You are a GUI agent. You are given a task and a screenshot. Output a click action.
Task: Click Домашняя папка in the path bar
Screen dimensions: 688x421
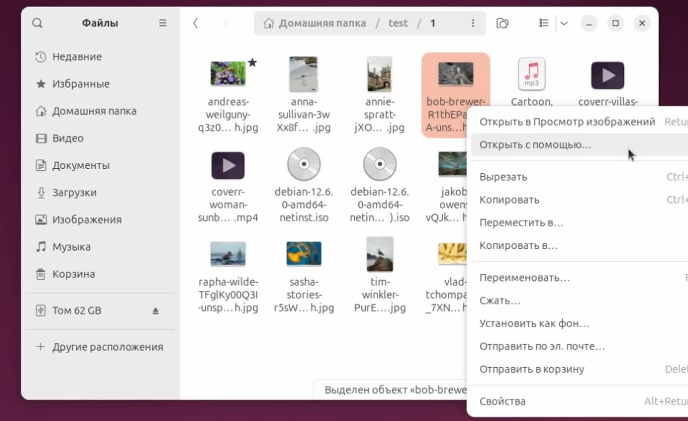pos(316,23)
